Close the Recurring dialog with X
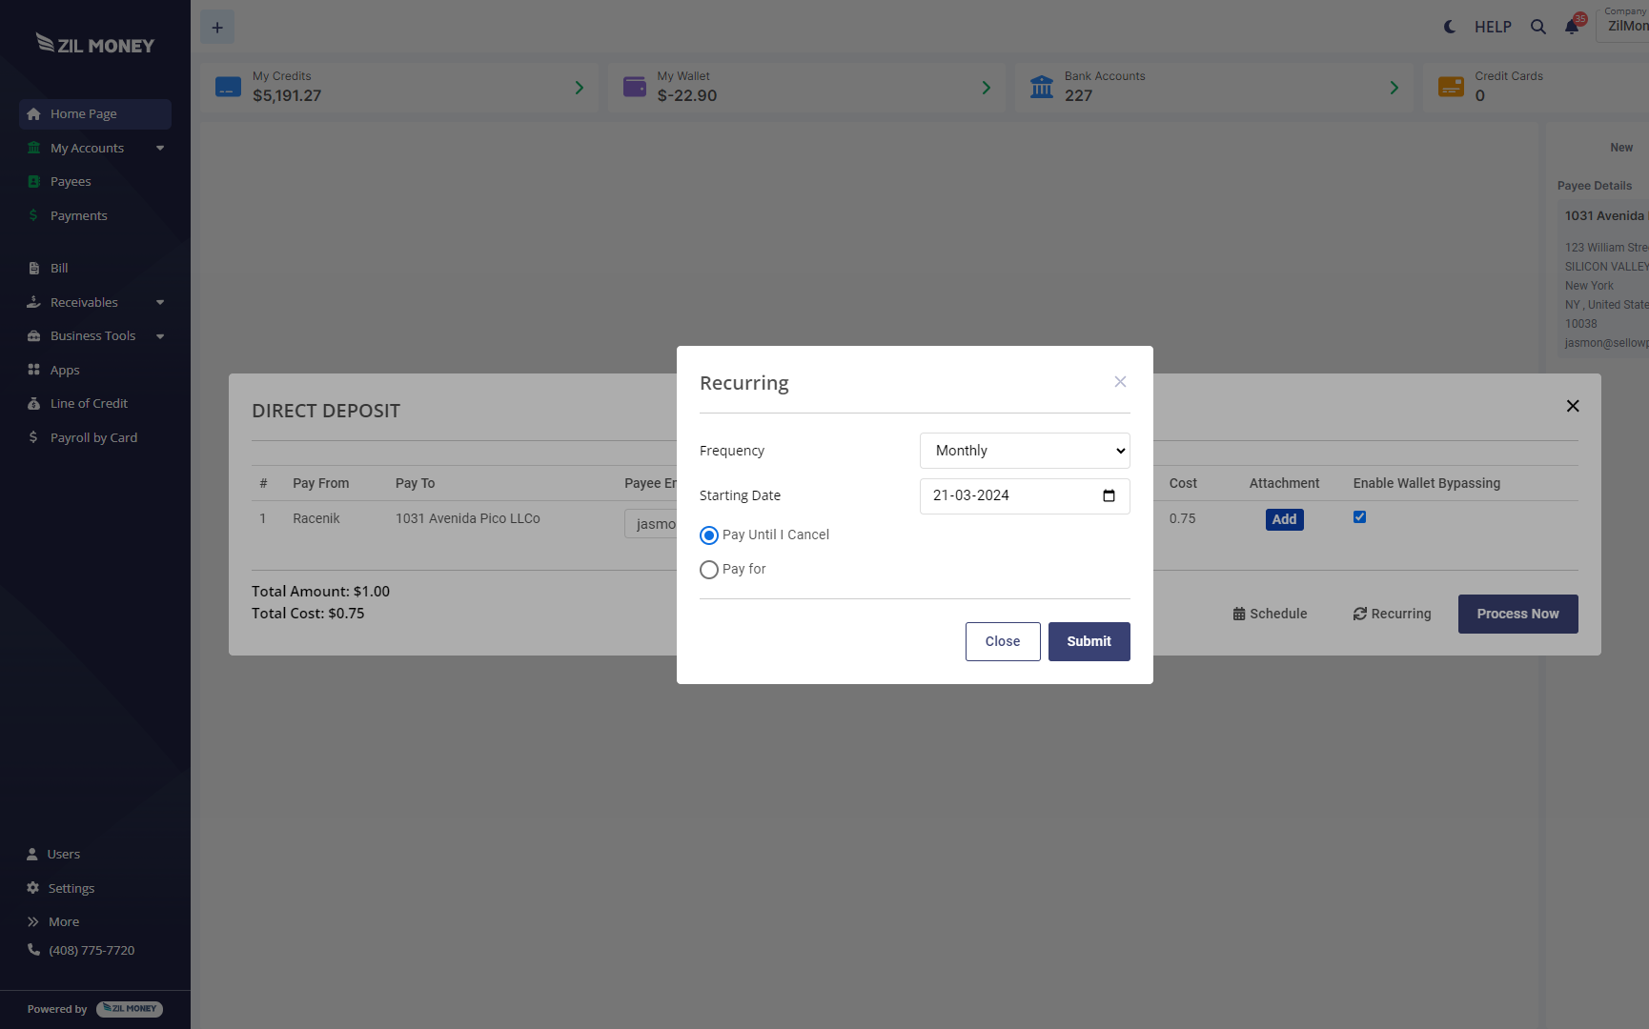1649x1029 pixels. pos(1120,382)
